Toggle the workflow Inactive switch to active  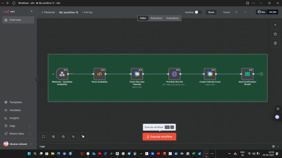(x=198, y=12)
